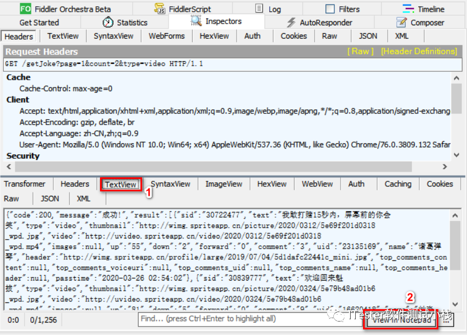Select the Cache-Control: max-age=0 header

coord(66,89)
